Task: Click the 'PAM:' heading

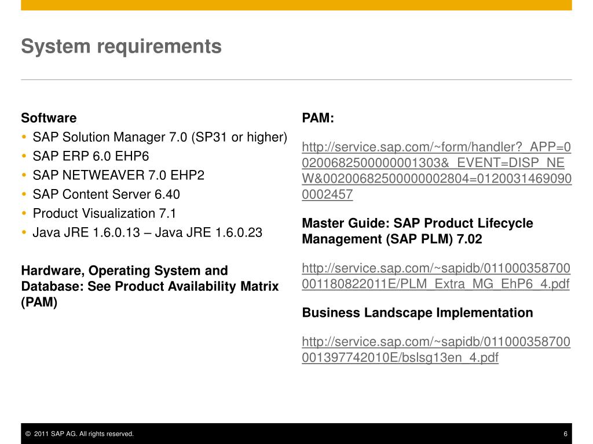Action: (318, 118)
